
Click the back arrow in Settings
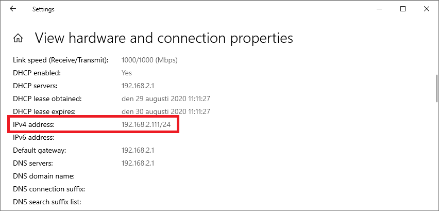point(13,9)
